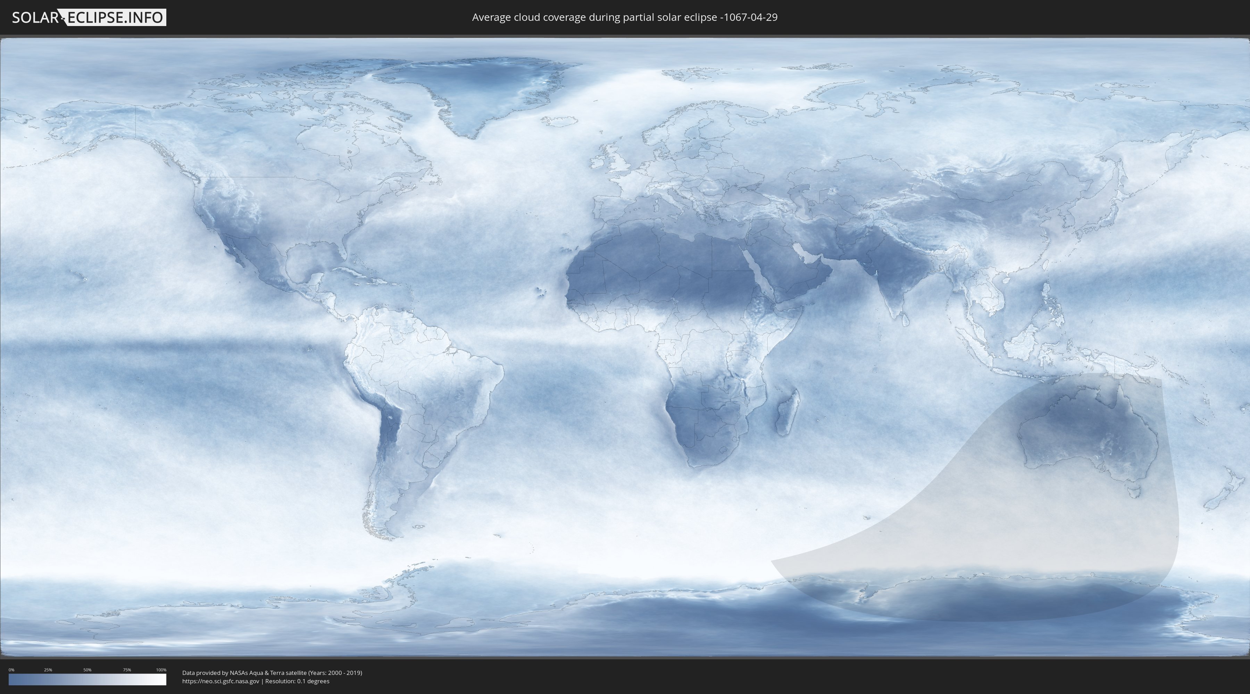The image size is (1250, 694).
Task: Click the 50% legend label
Action: pyautogui.click(x=87, y=670)
